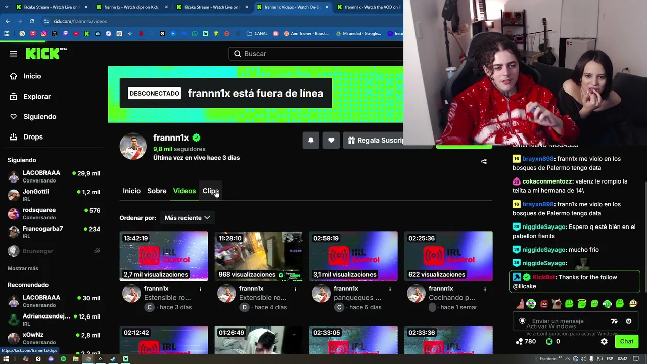Open Aim Trainer bookmark

[306, 34]
